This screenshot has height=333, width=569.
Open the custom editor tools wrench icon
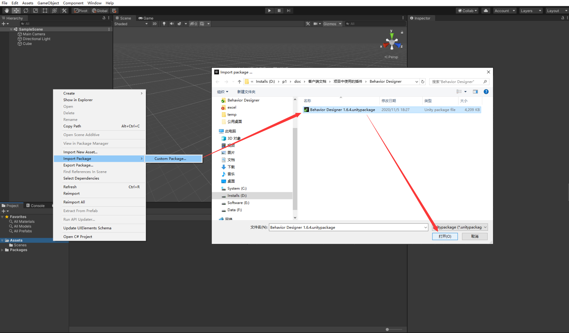click(x=64, y=10)
